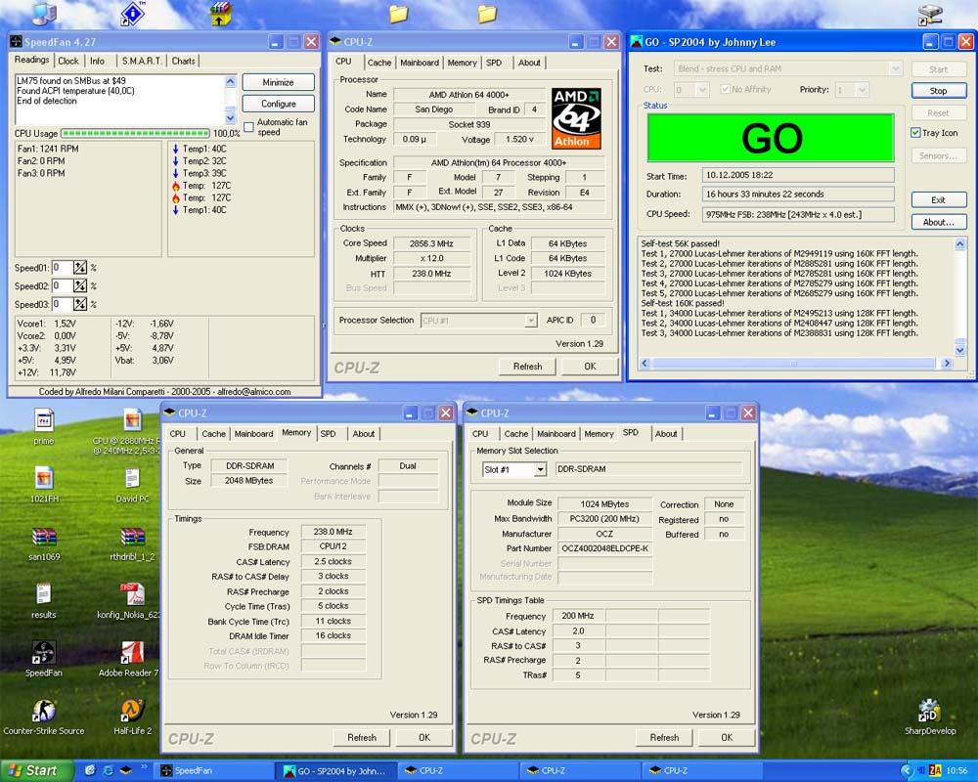978x782 pixels.
Task: Open CPU number dropdown in SP2004
Action: click(702, 90)
